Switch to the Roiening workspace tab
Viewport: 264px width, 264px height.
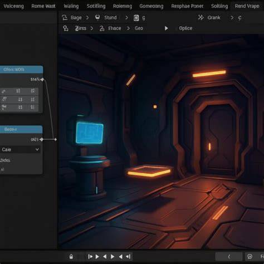tap(123, 6)
